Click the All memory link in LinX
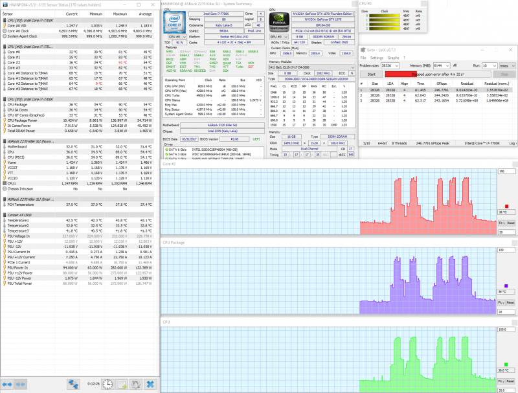 pos(455,65)
